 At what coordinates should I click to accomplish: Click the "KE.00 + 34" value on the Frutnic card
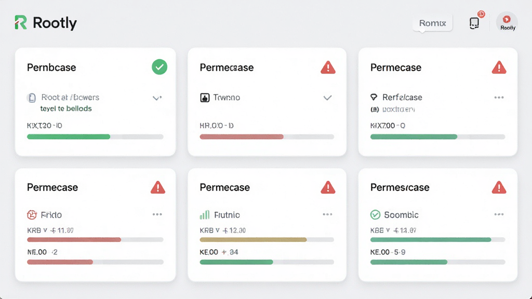coord(219,252)
